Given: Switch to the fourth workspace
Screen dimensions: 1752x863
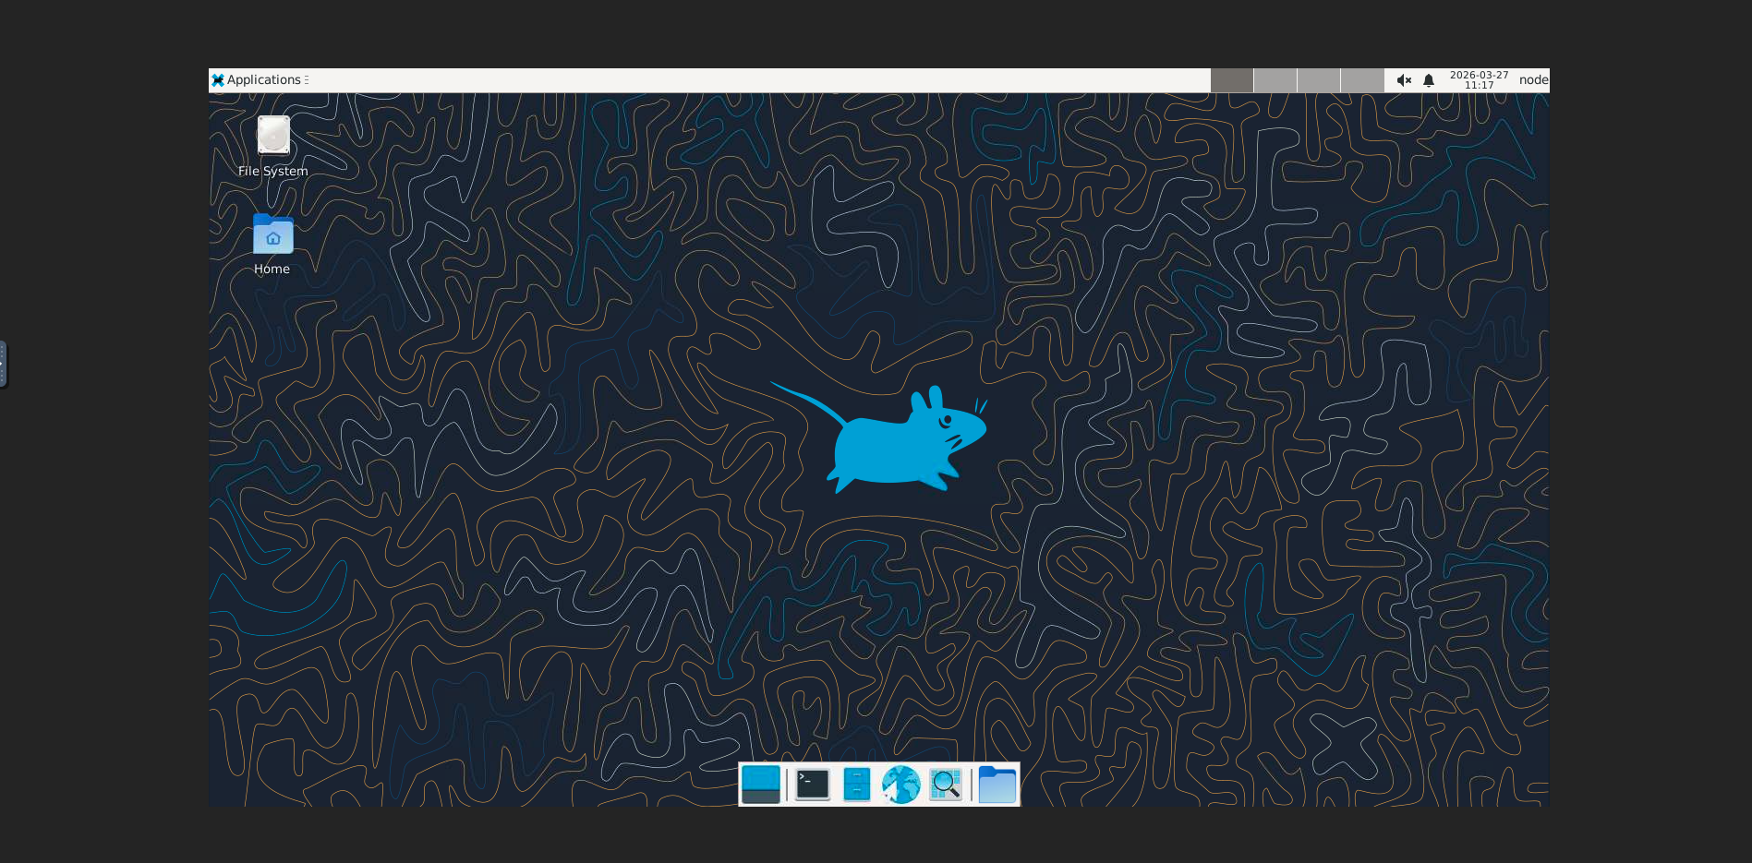Looking at the screenshot, I should pyautogui.click(x=1361, y=80).
